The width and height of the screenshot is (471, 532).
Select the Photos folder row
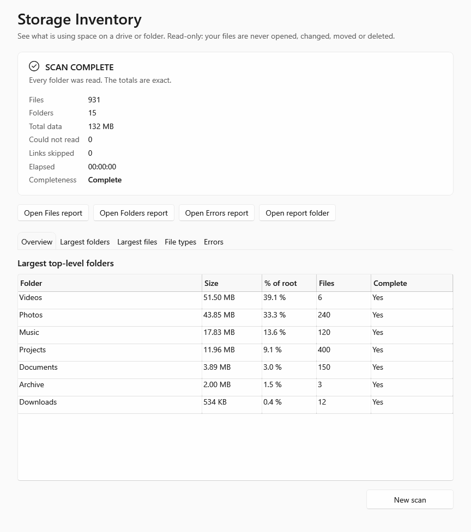pyautogui.click(x=235, y=318)
